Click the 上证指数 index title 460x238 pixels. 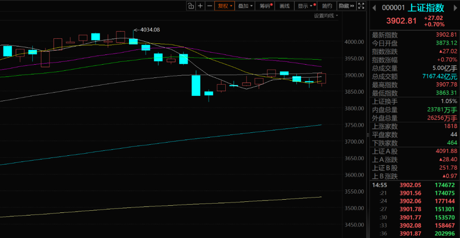pyautogui.click(x=426, y=8)
